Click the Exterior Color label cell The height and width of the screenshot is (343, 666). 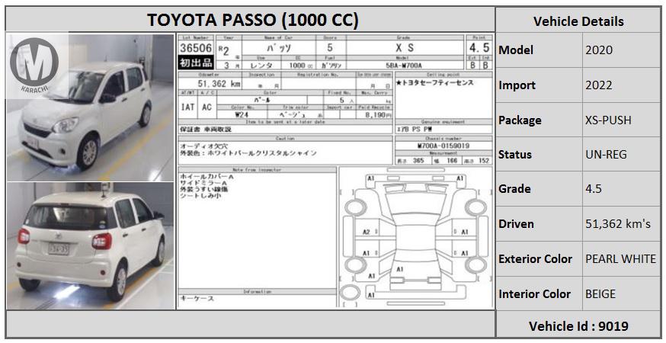point(539,259)
